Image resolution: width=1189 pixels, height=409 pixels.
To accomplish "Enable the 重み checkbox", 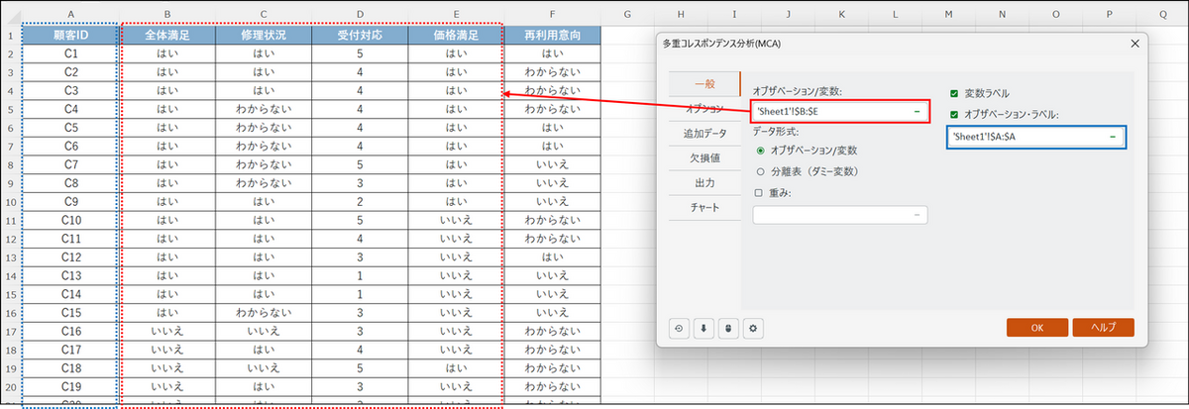I will tap(758, 192).
